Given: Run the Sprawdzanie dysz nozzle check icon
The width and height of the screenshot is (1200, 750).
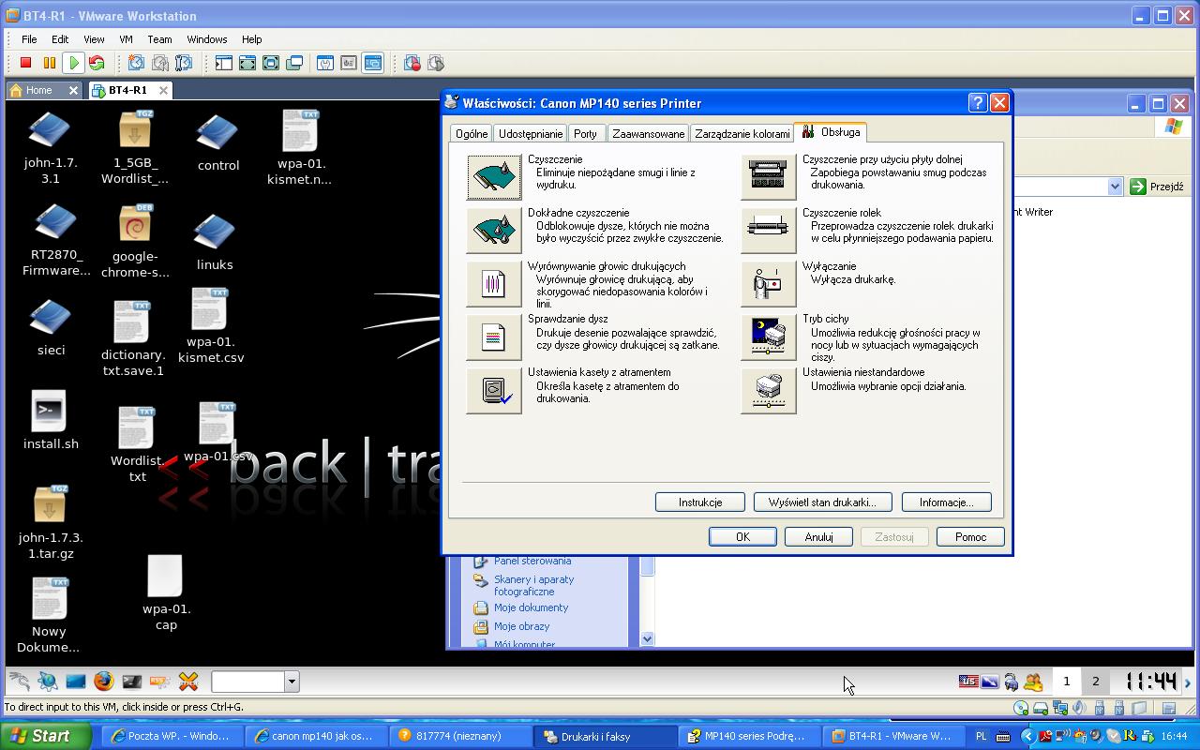Looking at the screenshot, I should pyautogui.click(x=494, y=337).
